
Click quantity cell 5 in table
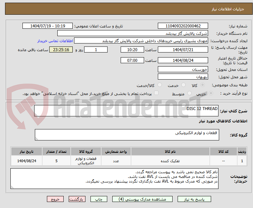point(57,161)
